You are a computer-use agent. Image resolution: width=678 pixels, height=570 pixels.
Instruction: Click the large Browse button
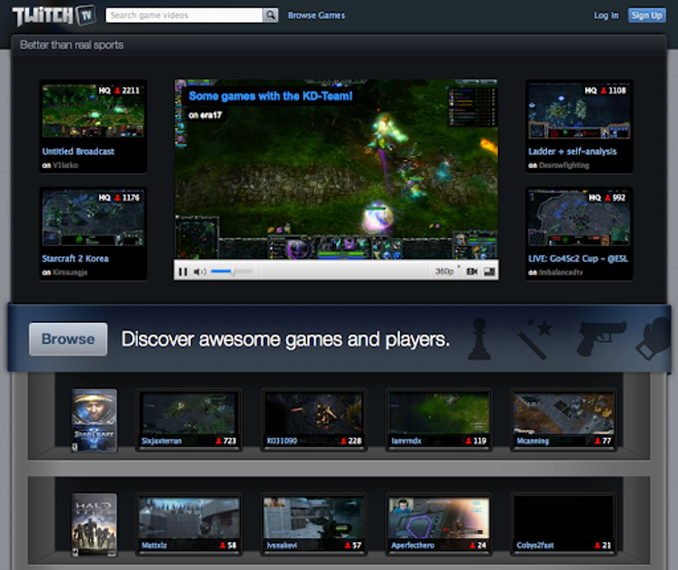coord(68,339)
